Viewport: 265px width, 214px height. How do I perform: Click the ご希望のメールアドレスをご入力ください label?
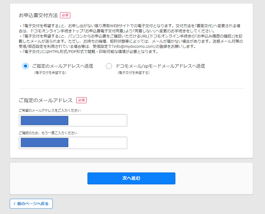click(x=50, y=110)
